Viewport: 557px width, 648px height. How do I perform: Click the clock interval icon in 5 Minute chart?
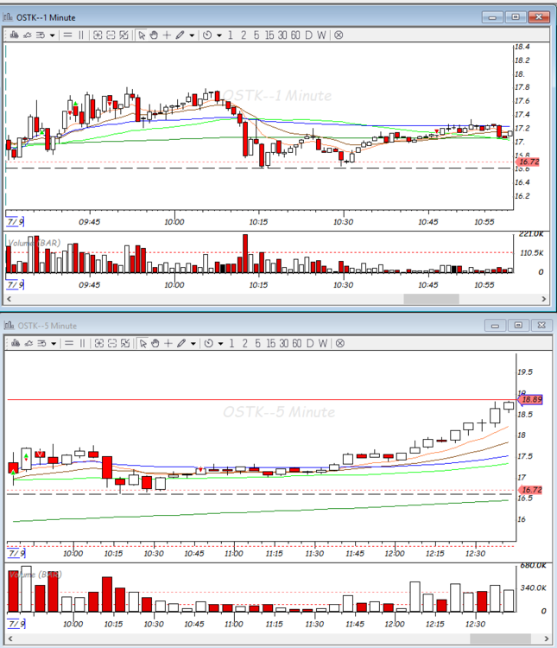(x=207, y=343)
